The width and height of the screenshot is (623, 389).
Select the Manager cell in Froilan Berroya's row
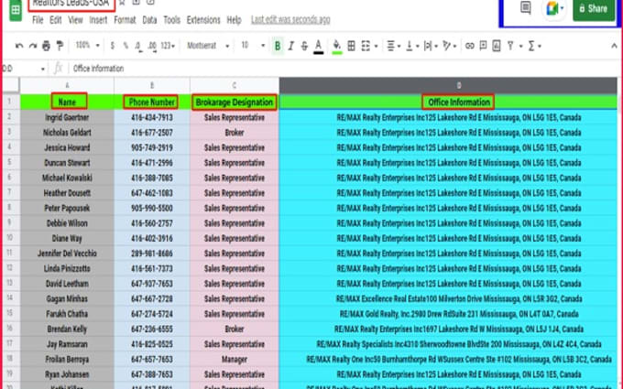pos(235,359)
